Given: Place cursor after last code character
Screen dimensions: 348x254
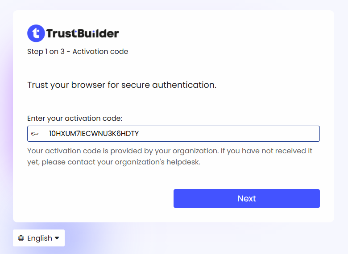Looking at the screenshot, I should 140,134.
